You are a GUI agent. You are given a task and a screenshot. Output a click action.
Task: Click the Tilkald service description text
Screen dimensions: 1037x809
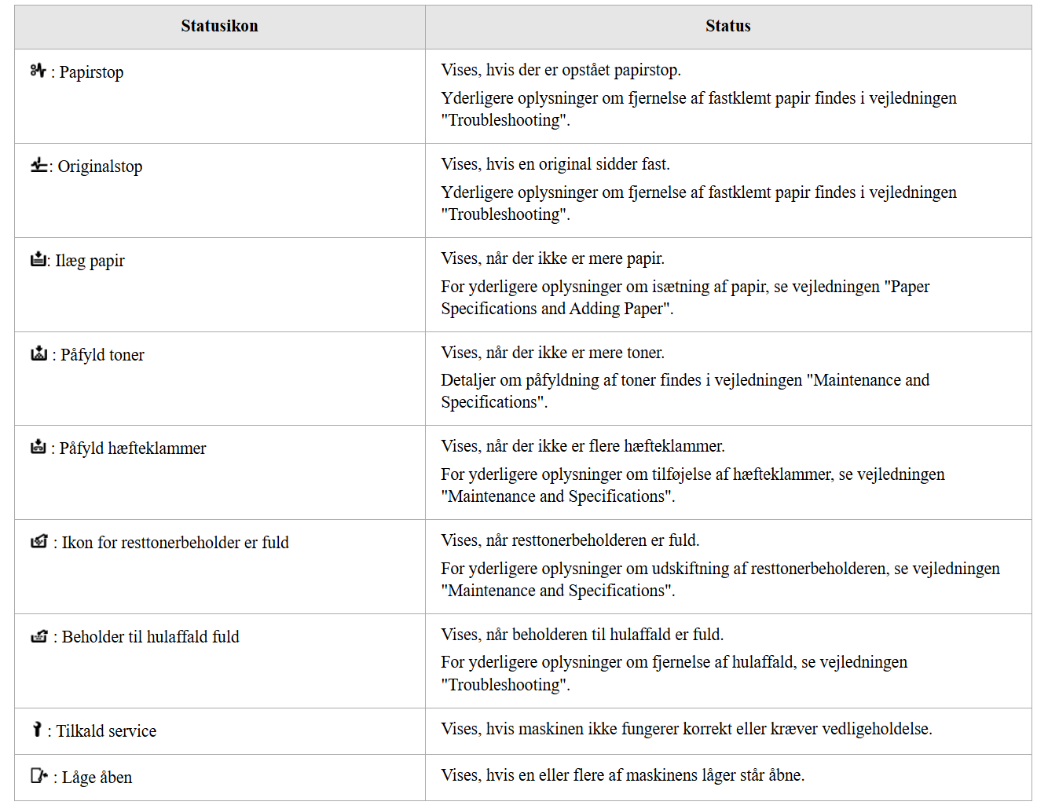pyautogui.click(x=687, y=729)
